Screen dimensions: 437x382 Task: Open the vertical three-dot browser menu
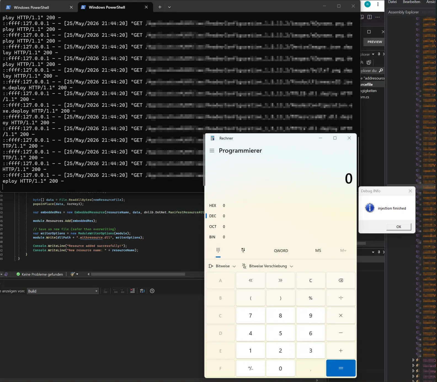coord(378,4)
